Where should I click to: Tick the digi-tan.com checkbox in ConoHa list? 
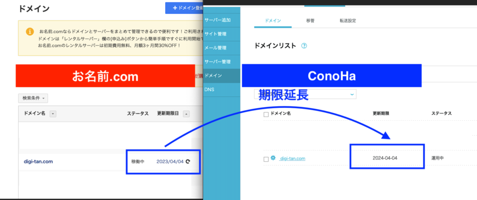(266, 159)
